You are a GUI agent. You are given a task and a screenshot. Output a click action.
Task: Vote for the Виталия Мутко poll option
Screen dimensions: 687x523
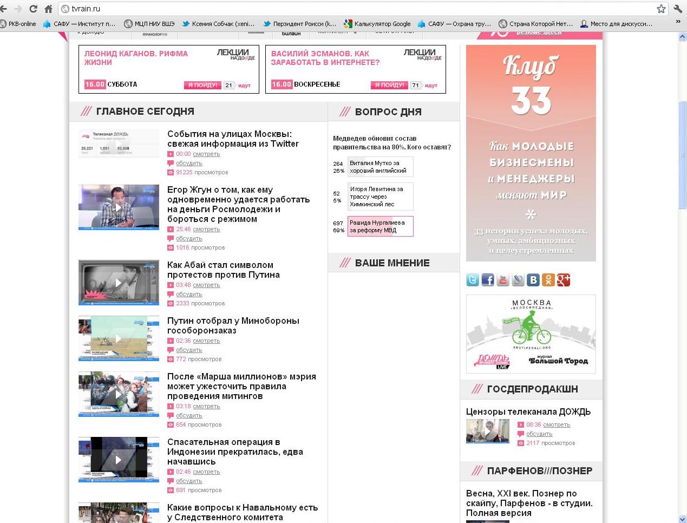pyautogui.click(x=380, y=167)
